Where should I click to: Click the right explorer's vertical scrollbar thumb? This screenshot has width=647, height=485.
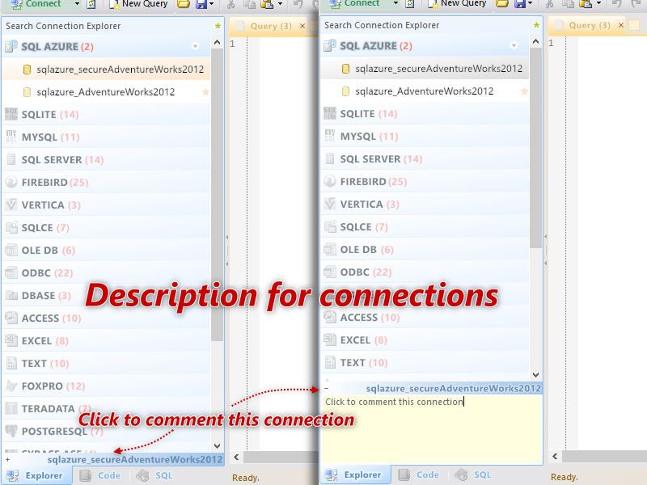coord(535,148)
